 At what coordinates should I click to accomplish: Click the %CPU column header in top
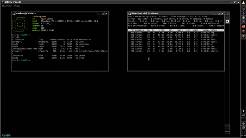[x=188, y=30]
